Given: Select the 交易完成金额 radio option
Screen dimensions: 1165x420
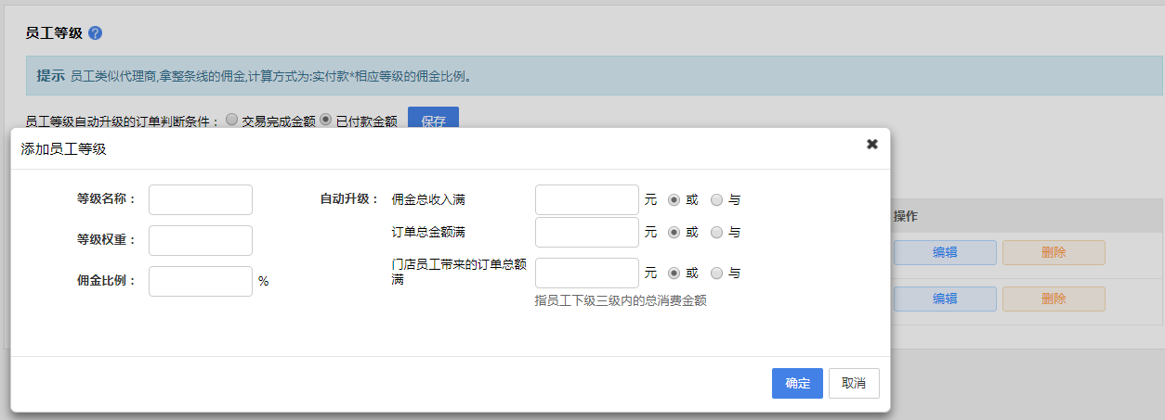Looking at the screenshot, I should [x=231, y=120].
